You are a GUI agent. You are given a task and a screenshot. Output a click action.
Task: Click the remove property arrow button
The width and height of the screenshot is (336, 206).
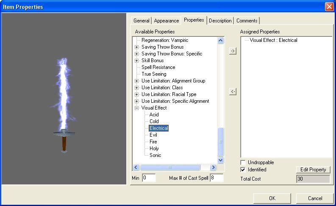pos(233,92)
